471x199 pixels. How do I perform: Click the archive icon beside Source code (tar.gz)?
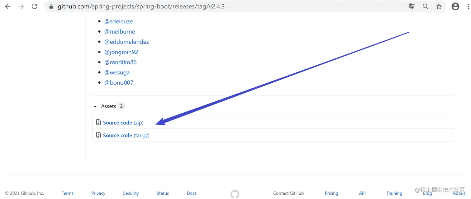[x=98, y=135]
